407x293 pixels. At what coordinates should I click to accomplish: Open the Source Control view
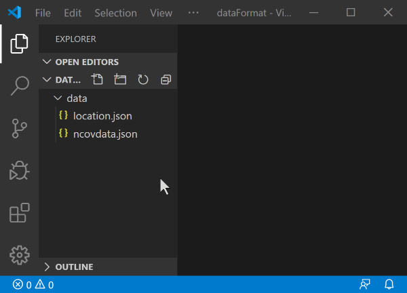click(20, 128)
